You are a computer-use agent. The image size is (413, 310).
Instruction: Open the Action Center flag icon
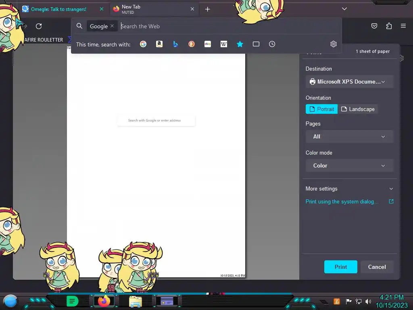pyautogui.click(x=348, y=301)
